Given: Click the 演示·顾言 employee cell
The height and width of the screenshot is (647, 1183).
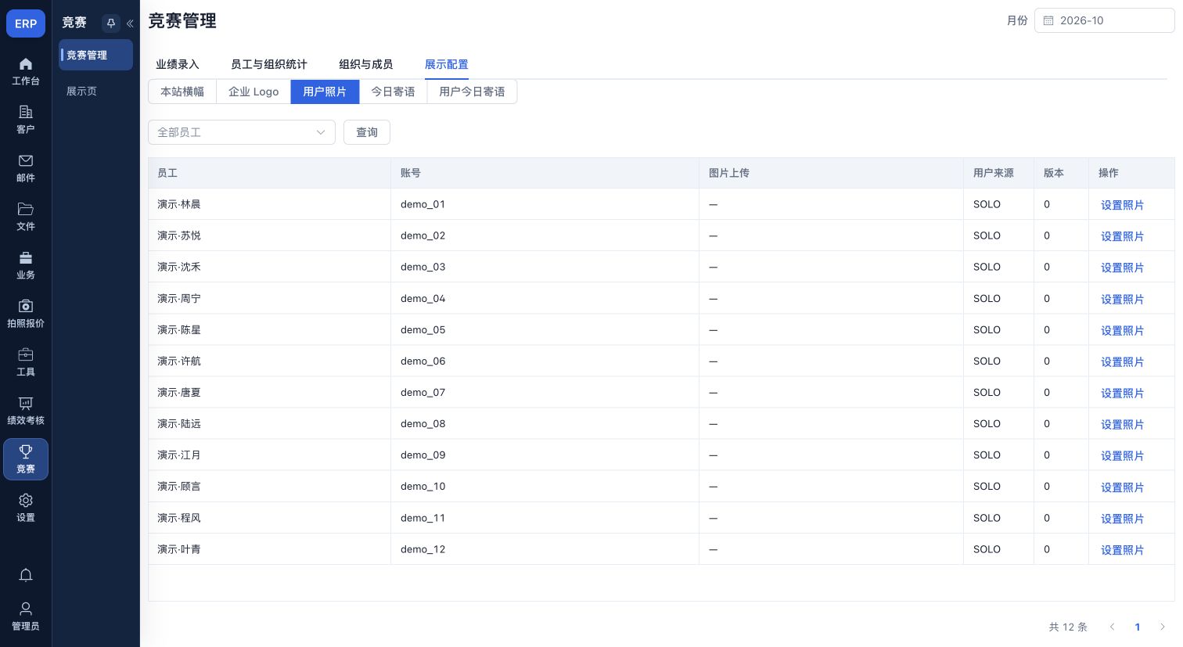Looking at the screenshot, I should pyautogui.click(x=269, y=486).
